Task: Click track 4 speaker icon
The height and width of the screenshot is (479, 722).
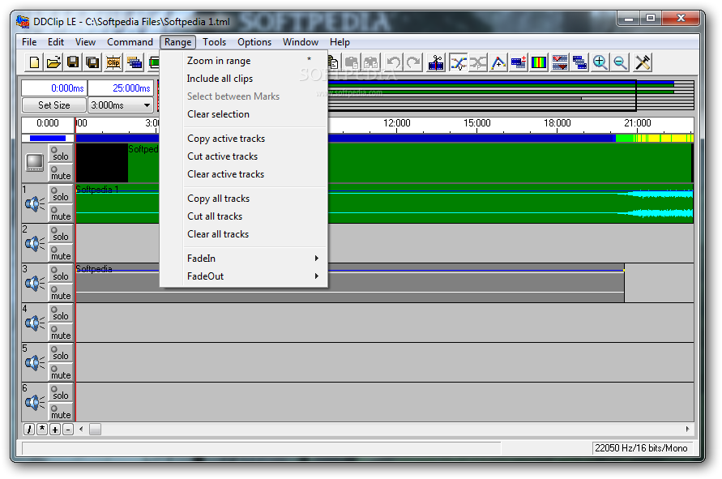Action: coord(35,323)
